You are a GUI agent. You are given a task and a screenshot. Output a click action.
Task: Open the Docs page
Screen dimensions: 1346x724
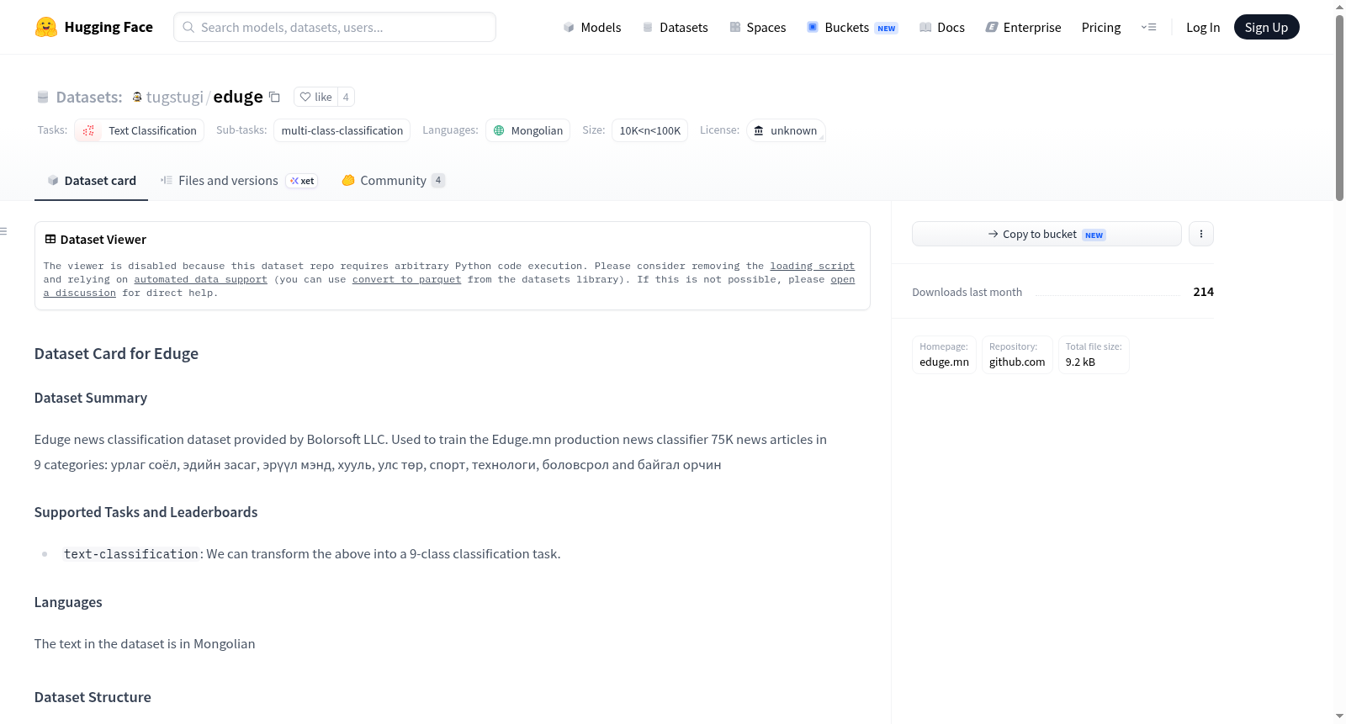pos(942,27)
